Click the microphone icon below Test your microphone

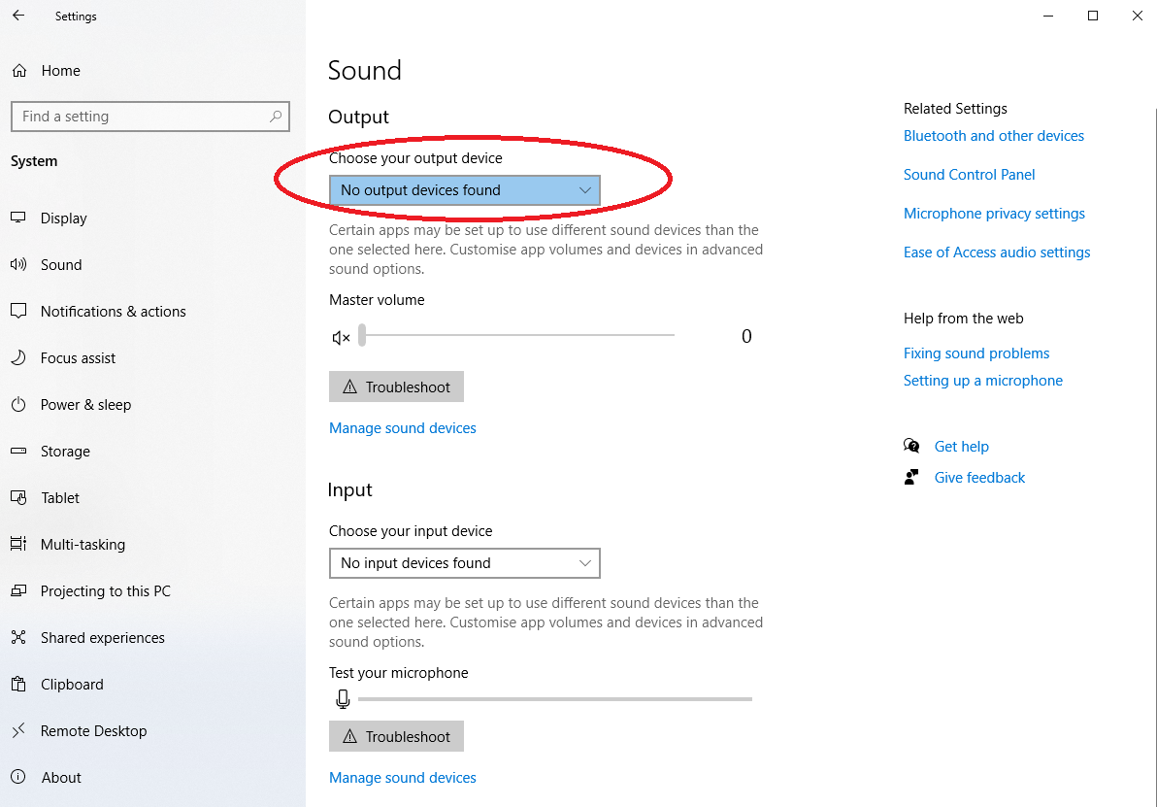coord(343,698)
